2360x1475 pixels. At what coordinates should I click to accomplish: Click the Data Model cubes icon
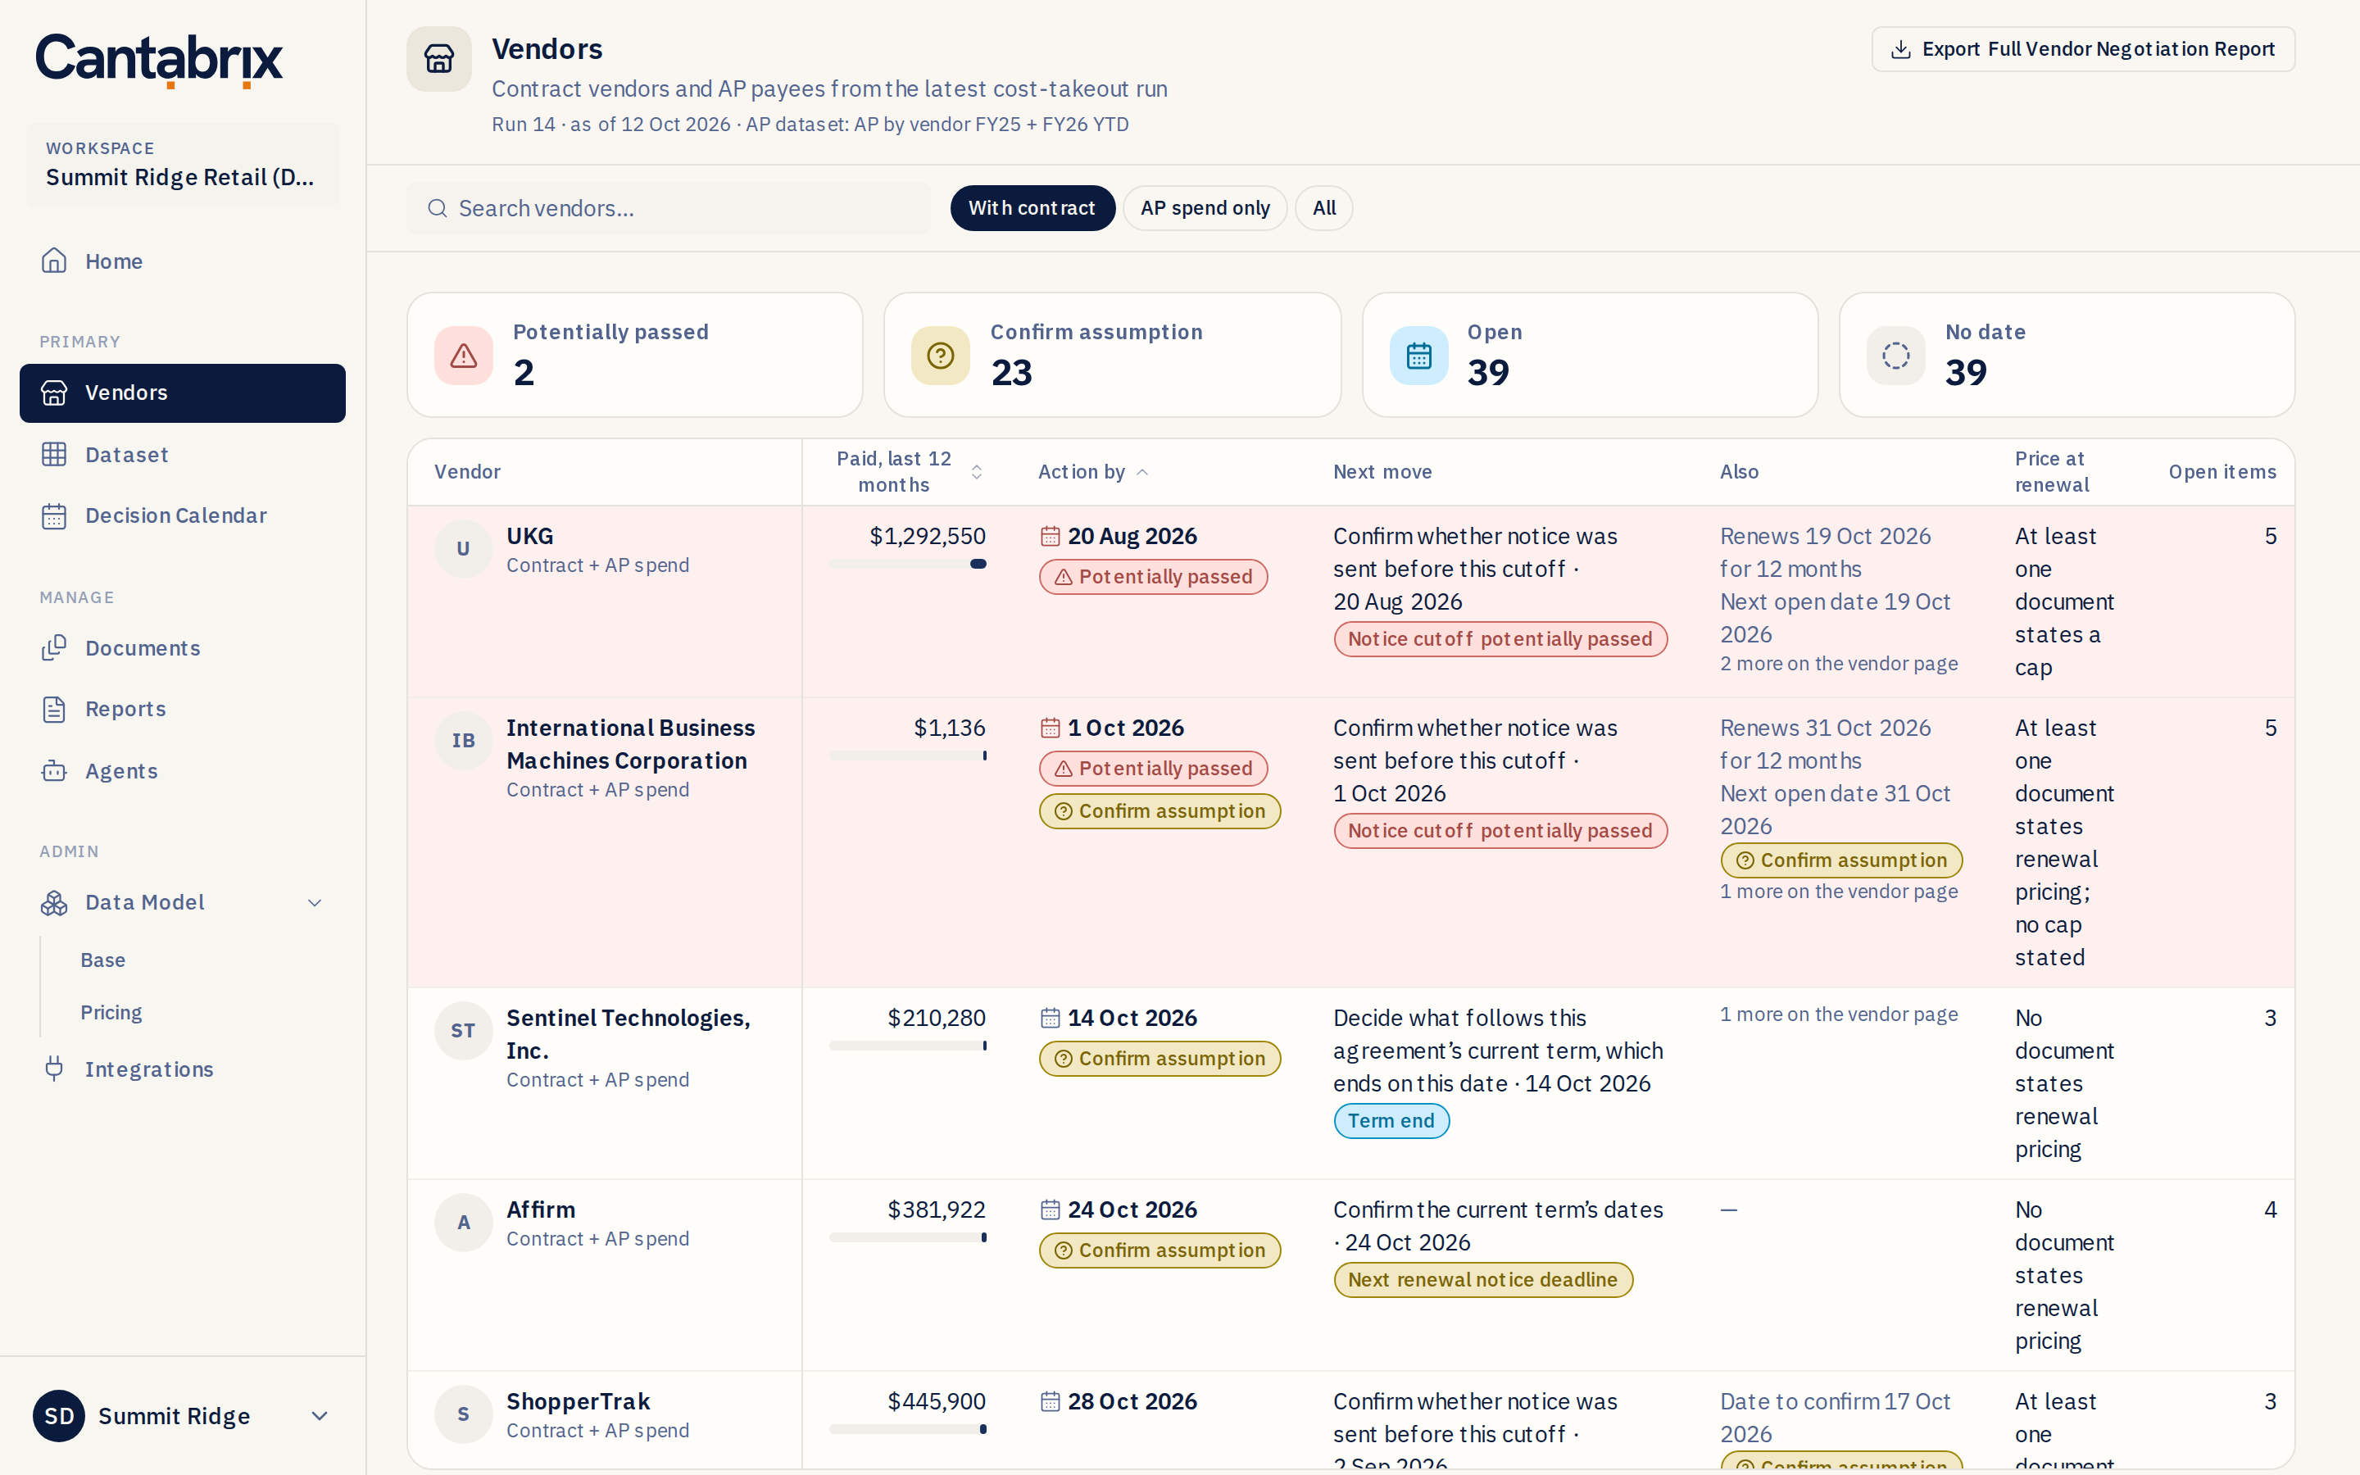tap(53, 902)
